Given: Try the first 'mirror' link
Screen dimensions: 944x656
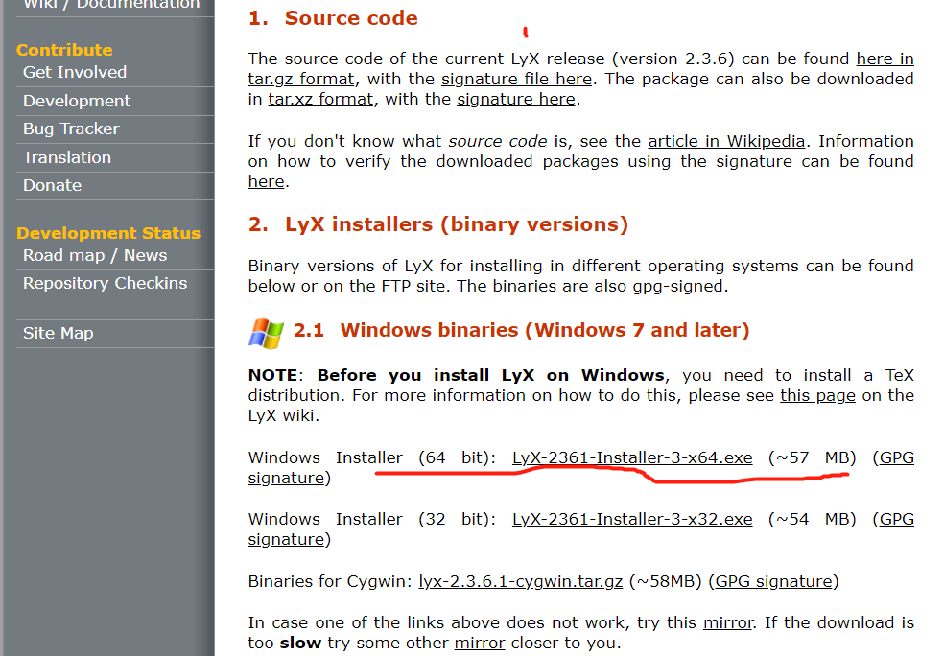Looking at the screenshot, I should pyautogui.click(x=728, y=622).
